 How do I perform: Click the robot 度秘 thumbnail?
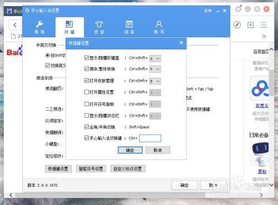pos(260,154)
